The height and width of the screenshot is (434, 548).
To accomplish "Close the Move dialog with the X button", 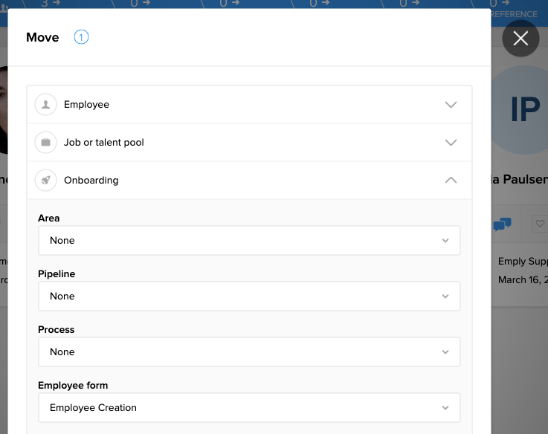I will [520, 39].
